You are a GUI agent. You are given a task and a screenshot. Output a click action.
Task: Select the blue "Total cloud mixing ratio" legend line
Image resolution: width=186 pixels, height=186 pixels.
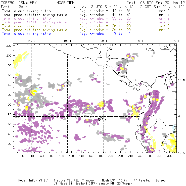coord(26,34)
